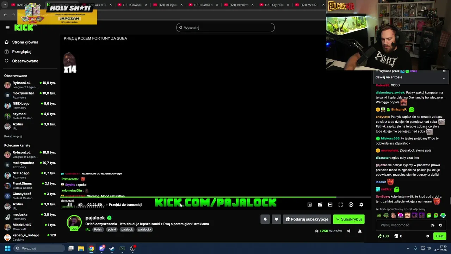451x254 pixels.
Task: Expand followed list with 'Pokaż więcej'
Action: [13, 136]
